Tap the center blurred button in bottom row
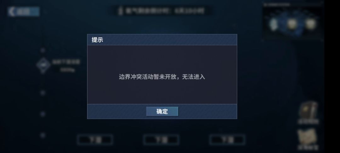Screen dimensions: 340x153 [x=161, y=140]
